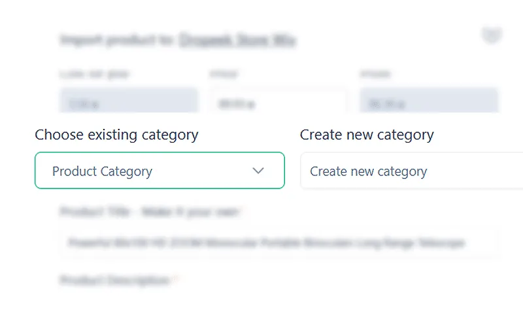Click the blurred 'Product Description' label

point(115,280)
